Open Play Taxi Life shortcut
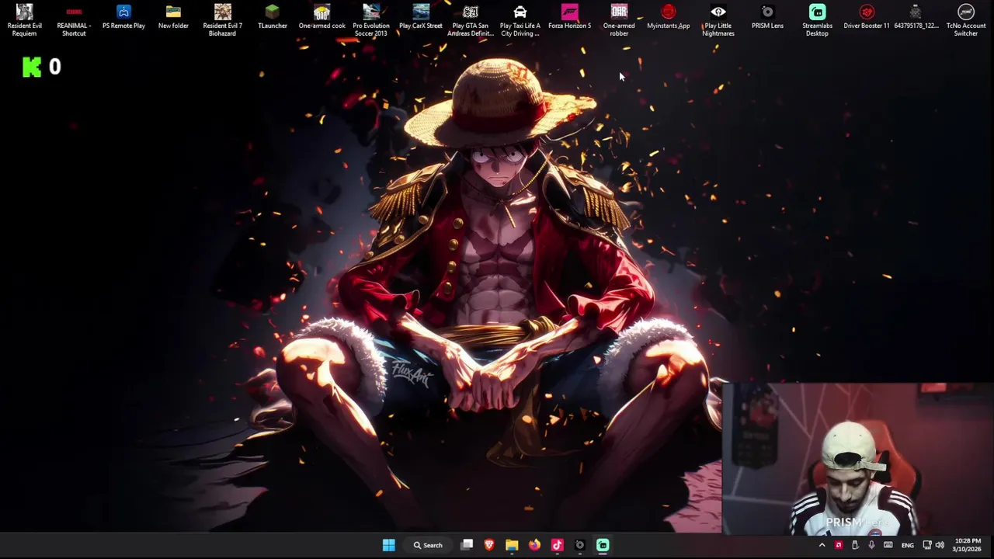 [x=520, y=19]
